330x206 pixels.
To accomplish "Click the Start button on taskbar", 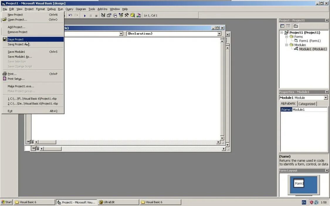I will [x=6, y=202].
